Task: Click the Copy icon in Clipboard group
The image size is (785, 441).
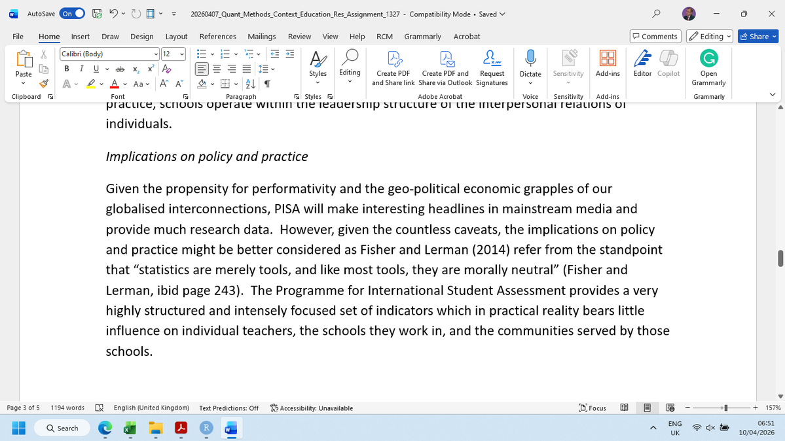Action: click(44, 69)
